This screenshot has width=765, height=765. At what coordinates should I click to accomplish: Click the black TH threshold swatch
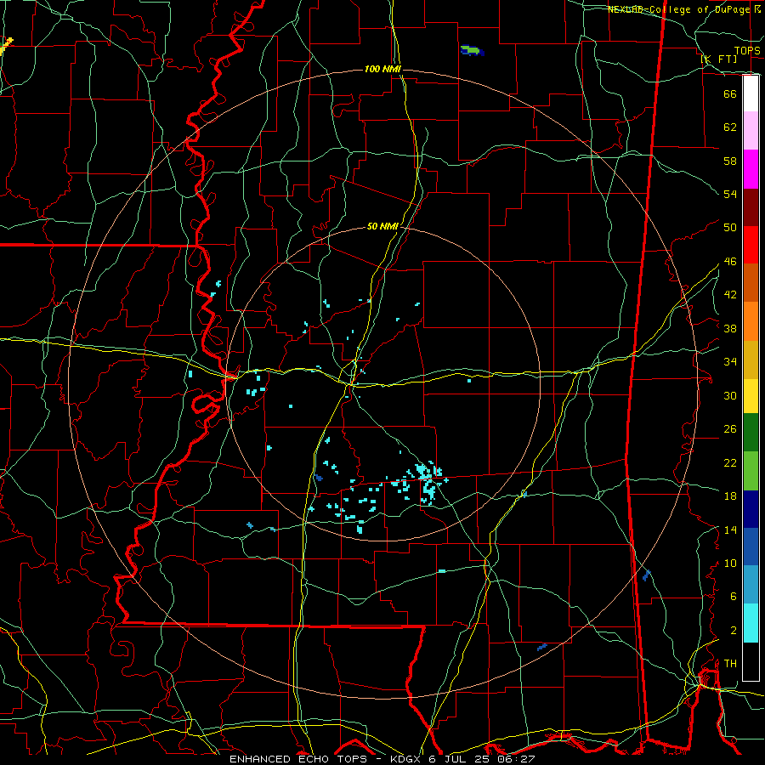[x=751, y=661]
